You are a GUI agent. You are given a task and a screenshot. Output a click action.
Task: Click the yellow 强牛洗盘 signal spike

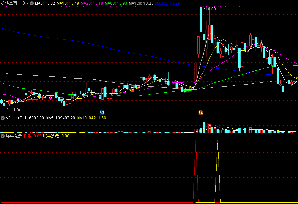point(218,171)
